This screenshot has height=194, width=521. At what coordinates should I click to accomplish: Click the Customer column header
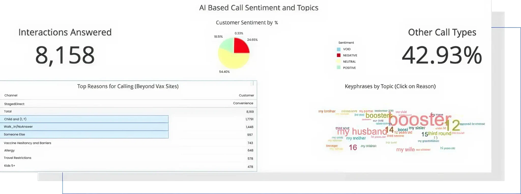point(246,95)
